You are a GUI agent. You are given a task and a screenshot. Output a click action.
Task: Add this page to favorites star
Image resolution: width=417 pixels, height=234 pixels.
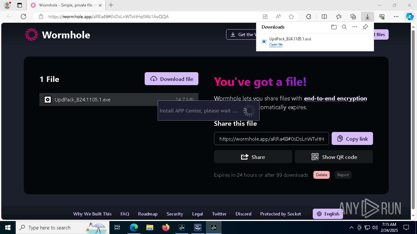coord(291,17)
